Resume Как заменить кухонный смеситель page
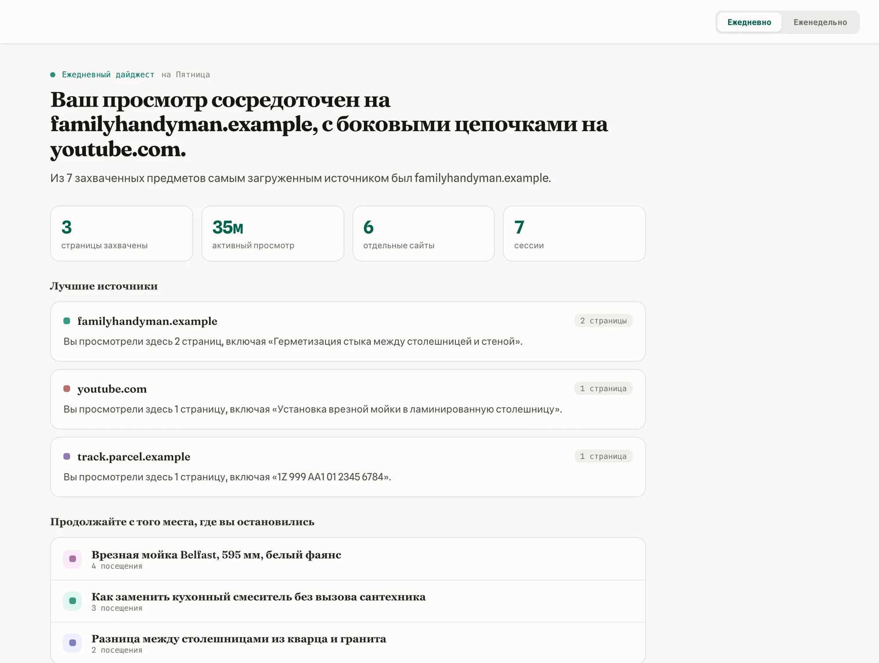Screen dimensions: 879x663 (348, 601)
